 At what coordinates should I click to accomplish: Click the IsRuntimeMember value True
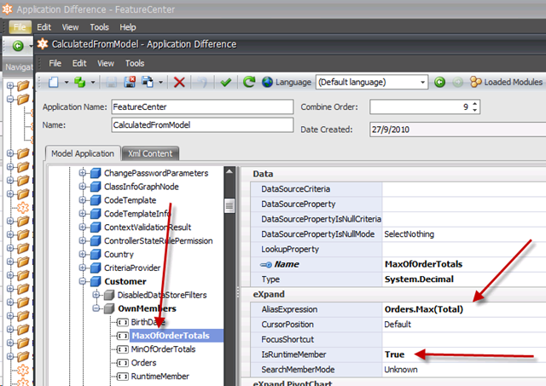[x=394, y=354]
